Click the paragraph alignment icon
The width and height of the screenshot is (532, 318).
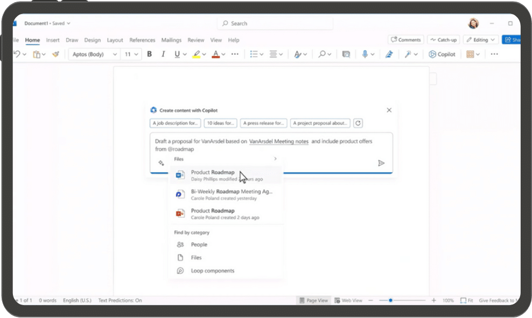(x=273, y=54)
